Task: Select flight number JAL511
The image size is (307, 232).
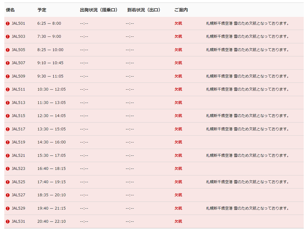Action: pyautogui.click(x=18, y=89)
